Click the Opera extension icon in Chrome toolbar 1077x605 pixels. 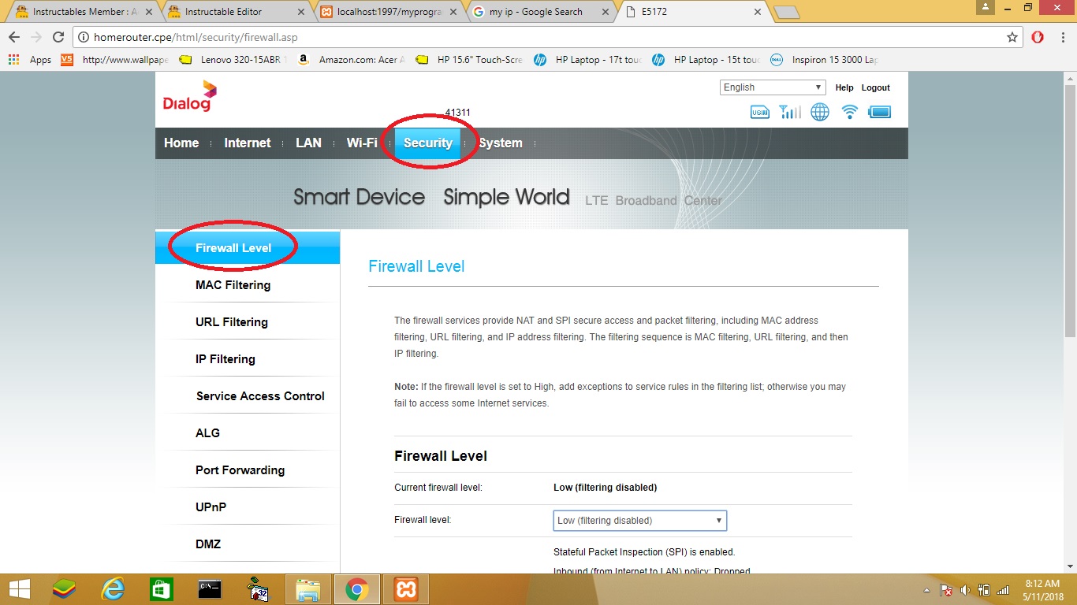pos(1038,37)
